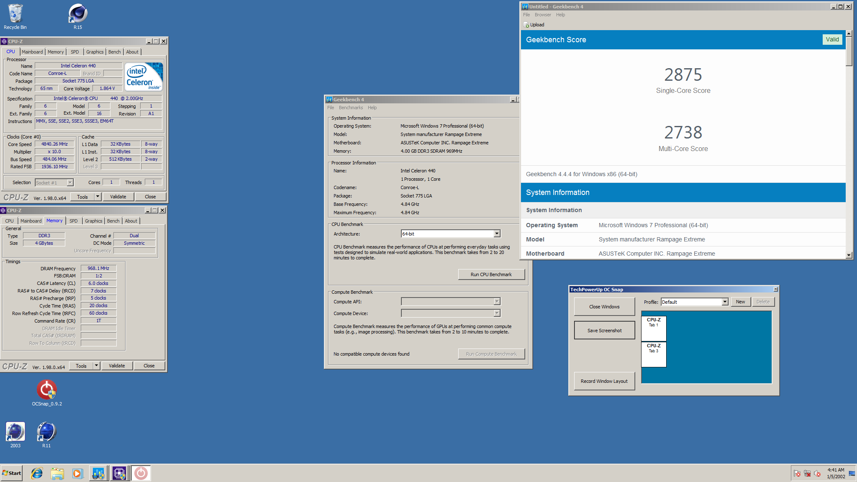Click the muted volume tray icon
Screen dimensions: 857x482
click(x=817, y=473)
